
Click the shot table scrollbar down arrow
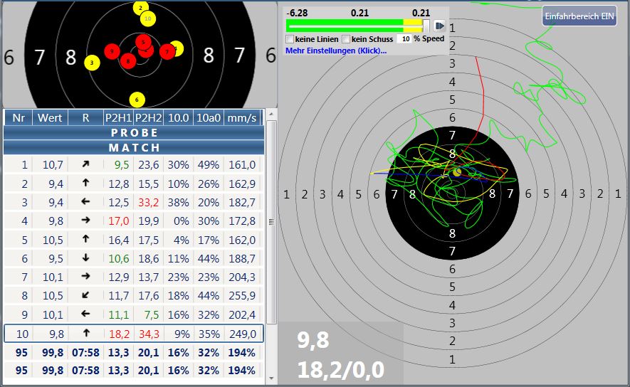coord(271,378)
